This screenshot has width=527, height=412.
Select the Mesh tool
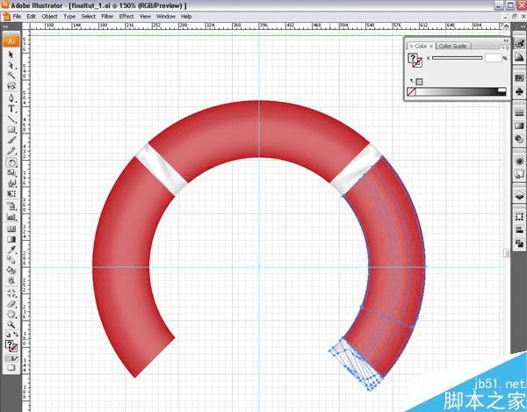11,229
